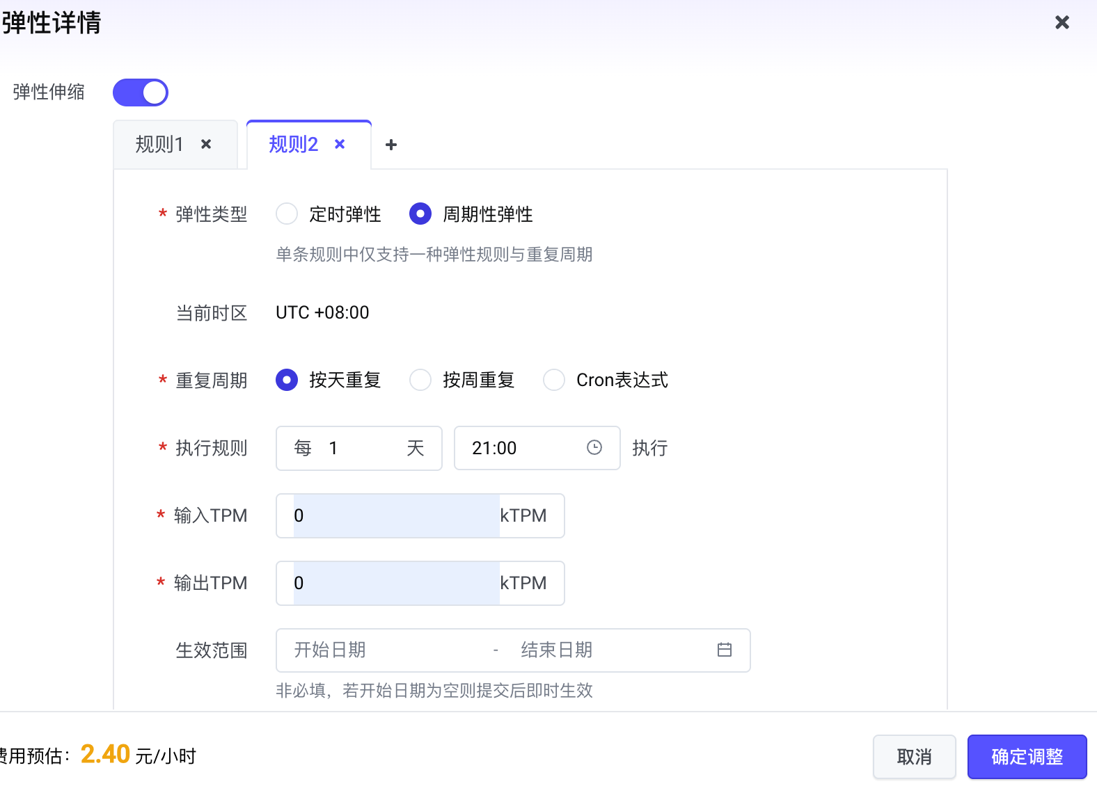Screen dimensions: 1097x793
Task: Click the clock icon in time field
Action: [594, 447]
